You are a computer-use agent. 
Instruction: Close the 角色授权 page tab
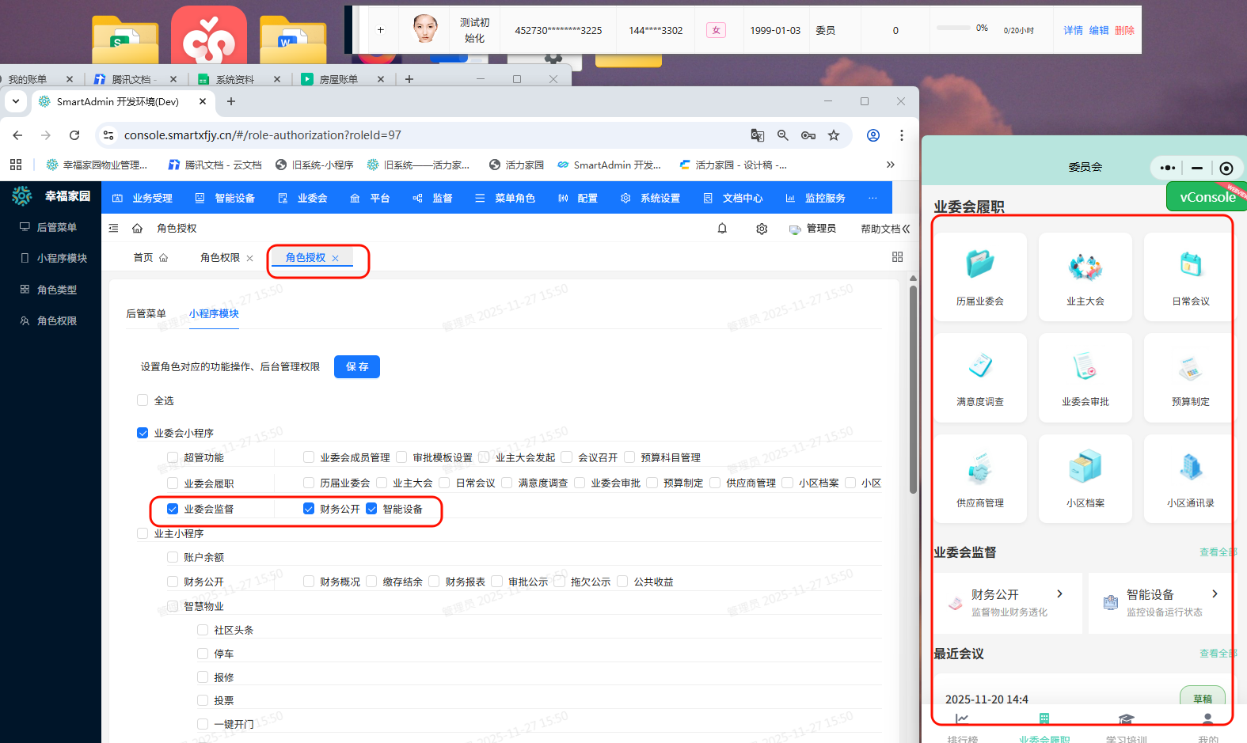pos(336,258)
